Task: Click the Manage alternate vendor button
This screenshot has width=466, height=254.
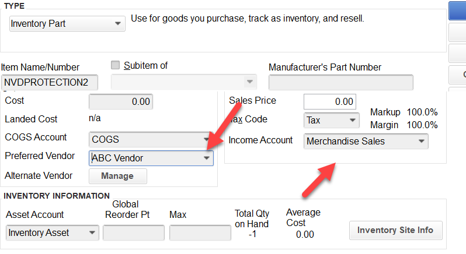Action: pyautogui.click(x=118, y=176)
